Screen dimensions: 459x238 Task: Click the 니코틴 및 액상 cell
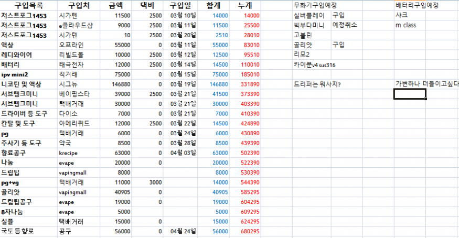pyautogui.click(x=29, y=84)
